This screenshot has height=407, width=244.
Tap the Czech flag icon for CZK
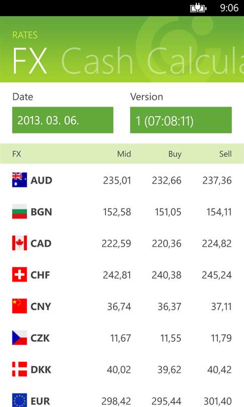20,338
